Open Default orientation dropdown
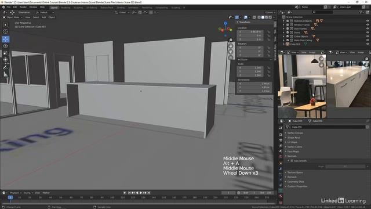Viewport: 371px width, 209px height. [45, 12]
